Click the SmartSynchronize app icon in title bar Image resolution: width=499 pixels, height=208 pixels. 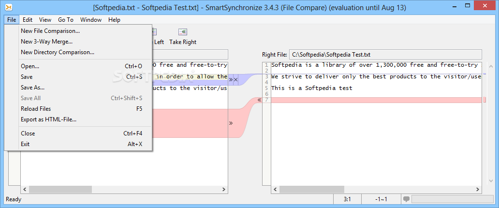[10, 7]
